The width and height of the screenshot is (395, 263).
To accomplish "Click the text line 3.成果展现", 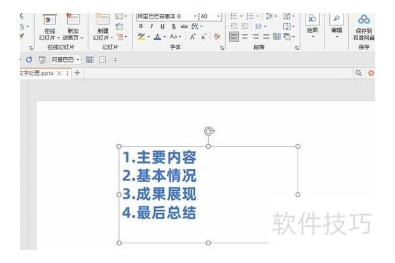I will pyautogui.click(x=159, y=194).
